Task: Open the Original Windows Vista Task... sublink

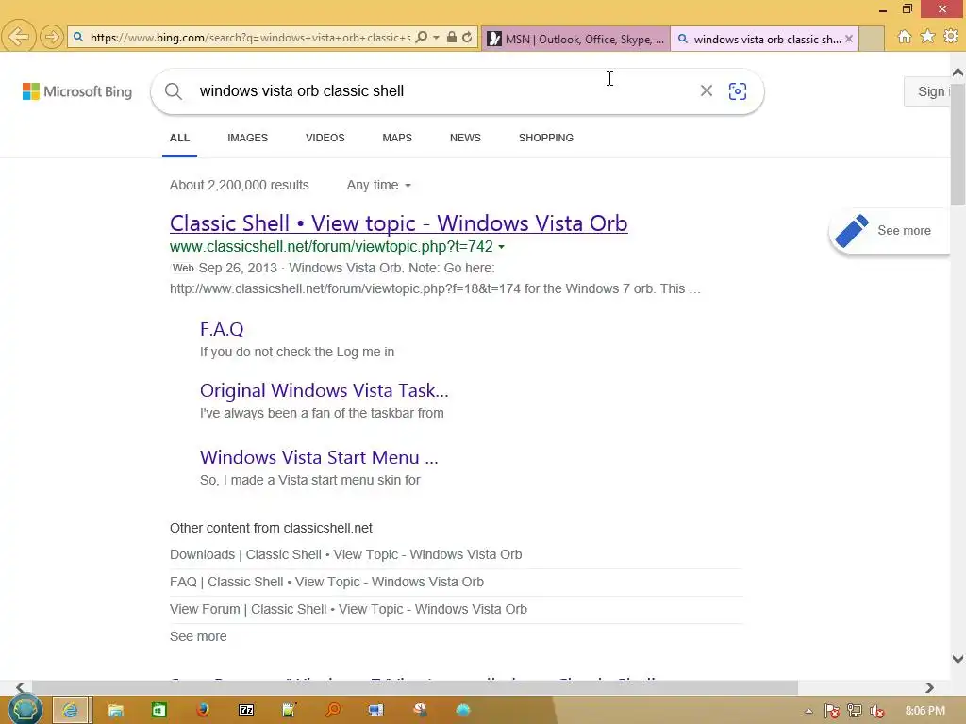Action: [x=325, y=390]
